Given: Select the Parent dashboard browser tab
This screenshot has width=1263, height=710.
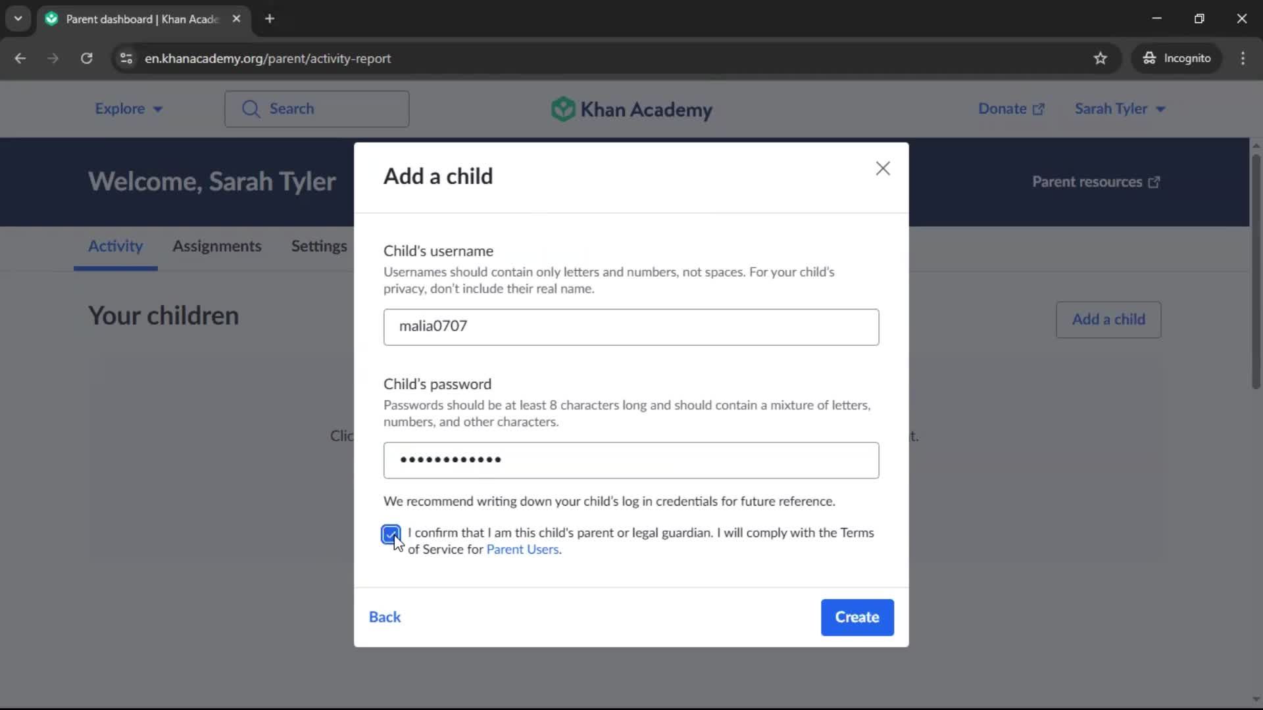Looking at the screenshot, I should coord(143,19).
